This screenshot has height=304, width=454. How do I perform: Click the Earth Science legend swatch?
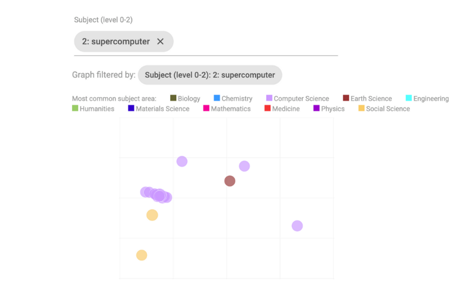tap(346, 98)
